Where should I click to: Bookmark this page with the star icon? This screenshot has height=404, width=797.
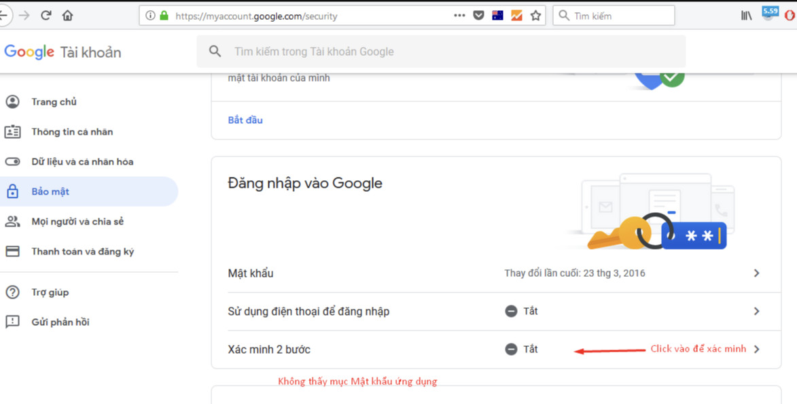(535, 16)
